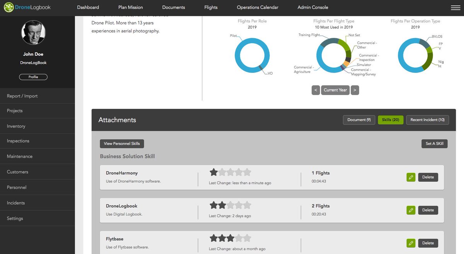464x254 pixels.
Task: Delete the DroneHarmony skill entry
Action: pyautogui.click(x=428, y=177)
